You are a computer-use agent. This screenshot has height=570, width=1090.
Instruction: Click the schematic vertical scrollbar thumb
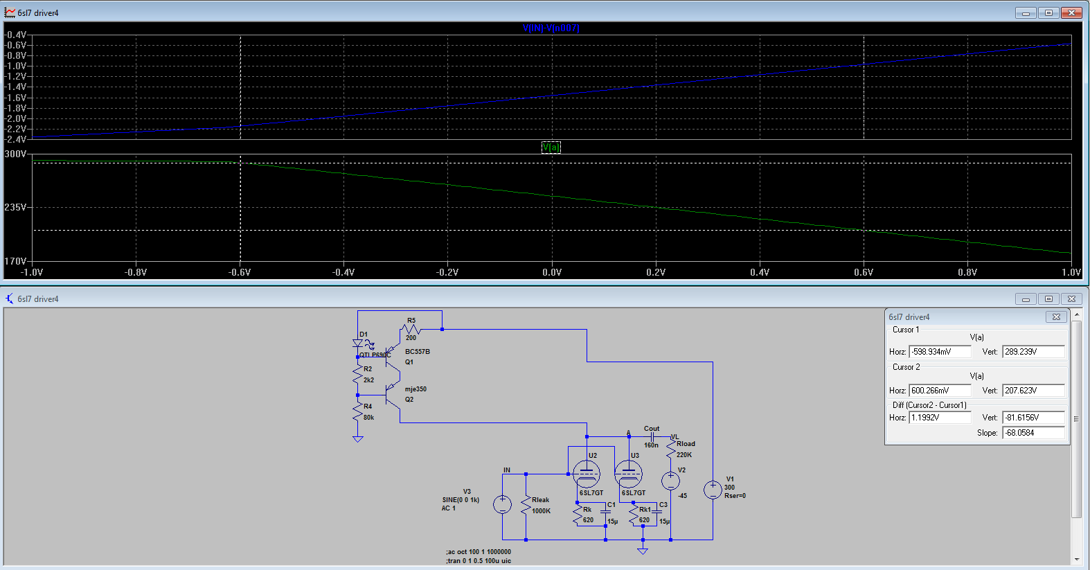pos(1076,418)
